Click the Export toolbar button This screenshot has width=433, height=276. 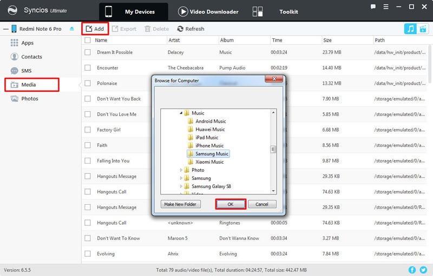coord(124,29)
